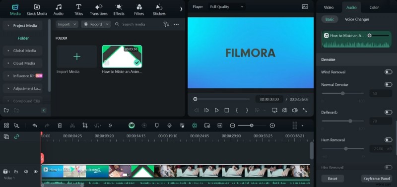The height and width of the screenshot is (187, 397).
Task: Select the Folder item under Project Media
Action: point(23,38)
